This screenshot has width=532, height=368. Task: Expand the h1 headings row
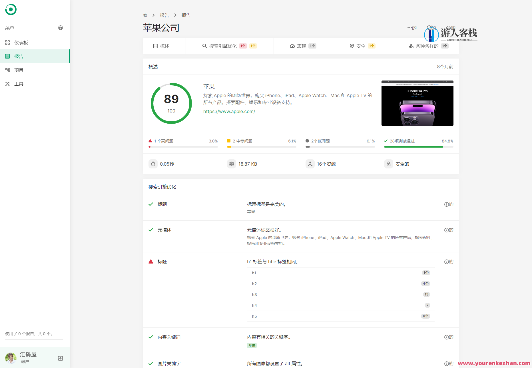340,273
